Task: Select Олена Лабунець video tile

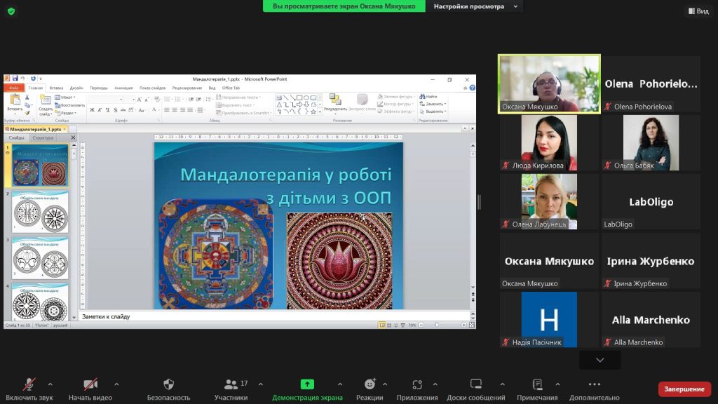Action: [549, 202]
